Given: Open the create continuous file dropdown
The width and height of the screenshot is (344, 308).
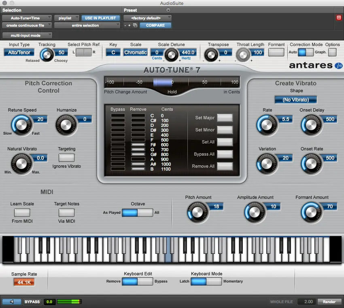Looking at the screenshot, I should tap(27, 25).
